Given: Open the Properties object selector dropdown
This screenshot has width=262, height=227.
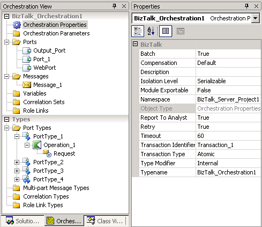Looking at the screenshot, I should pos(256,18).
